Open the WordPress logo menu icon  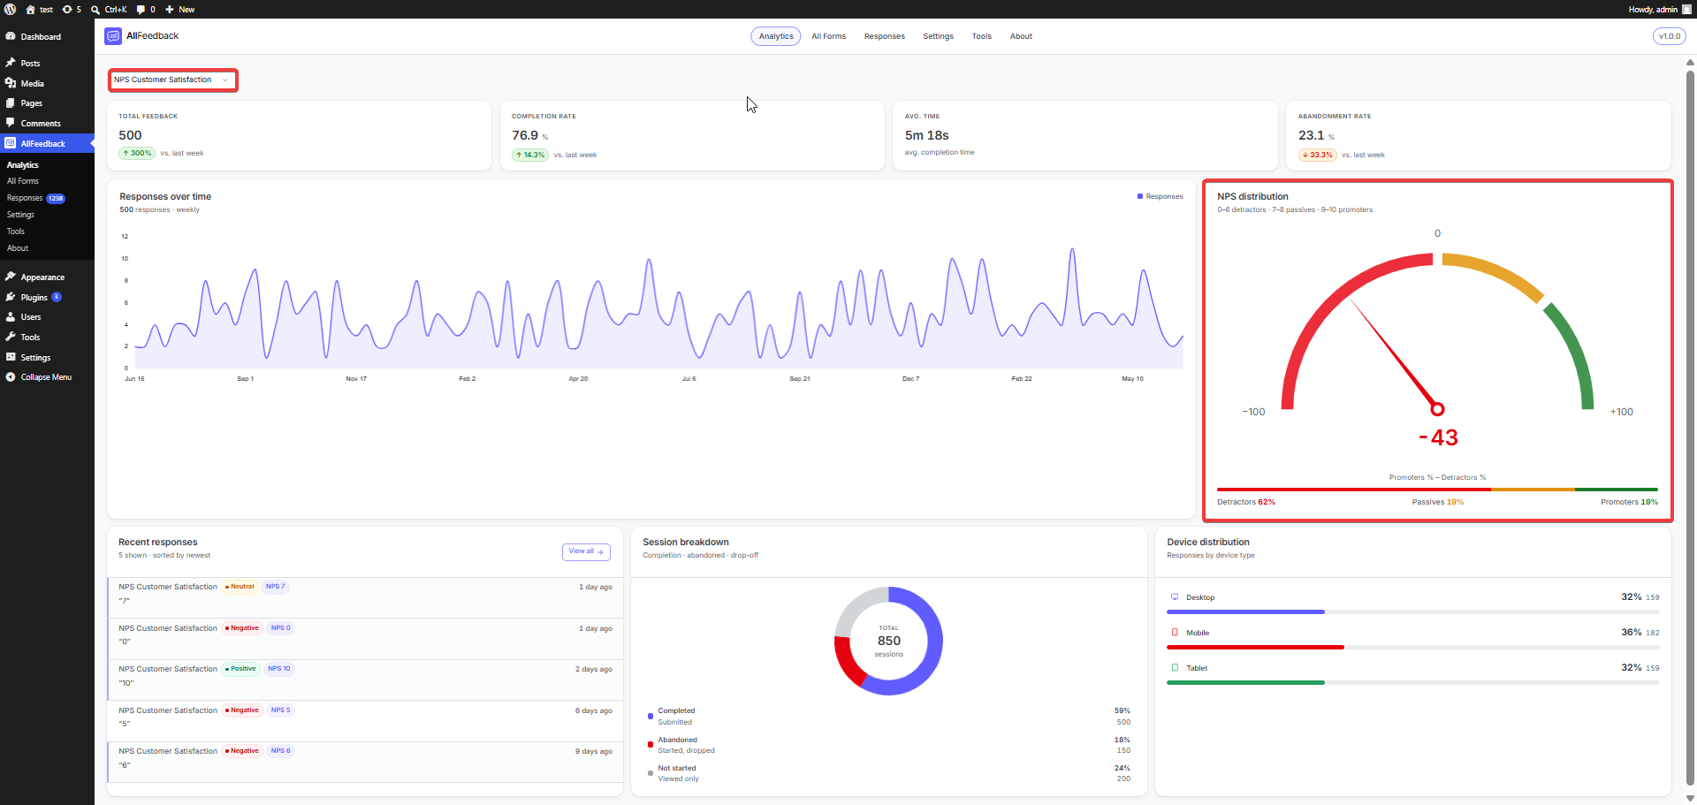pos(11,9)
